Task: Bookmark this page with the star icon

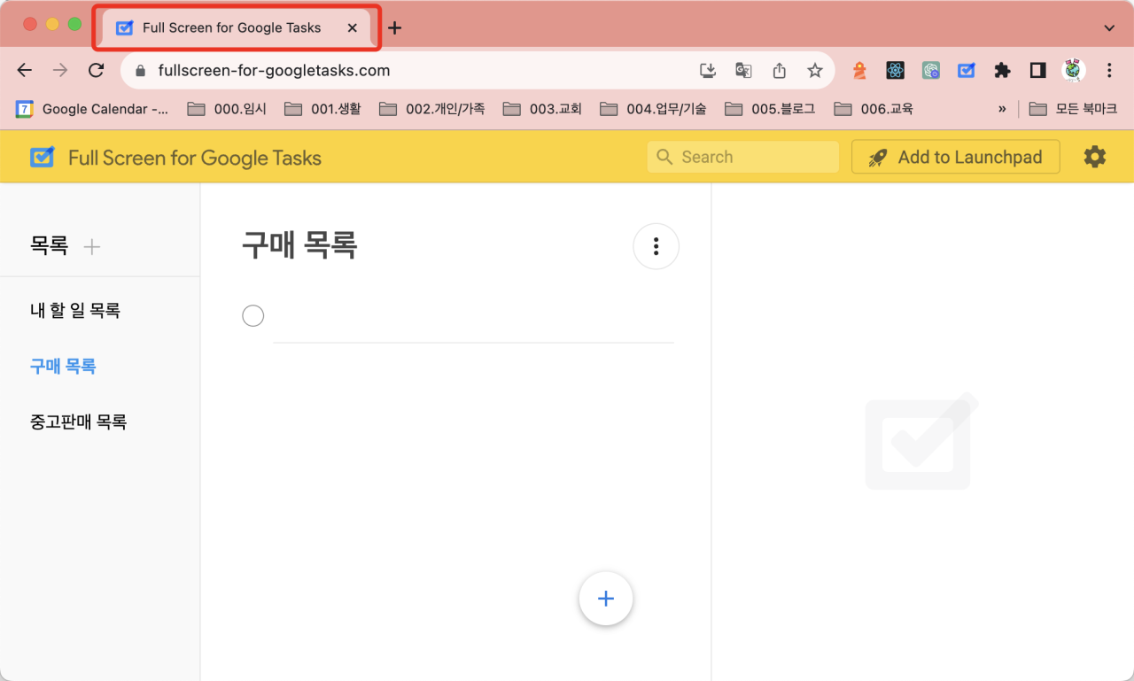Action: click(x=815, y=71)
